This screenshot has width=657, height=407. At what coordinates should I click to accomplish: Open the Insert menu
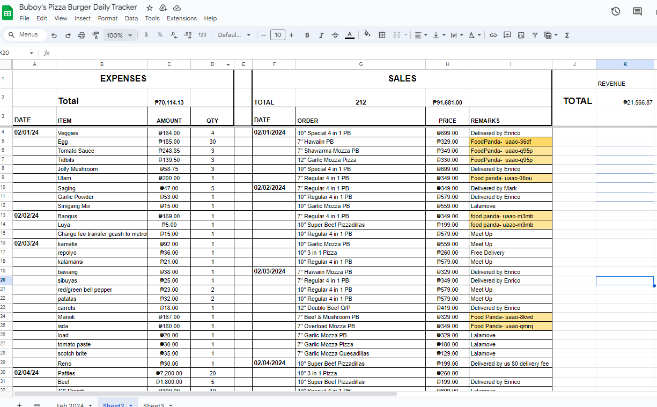tap(83, 18)
